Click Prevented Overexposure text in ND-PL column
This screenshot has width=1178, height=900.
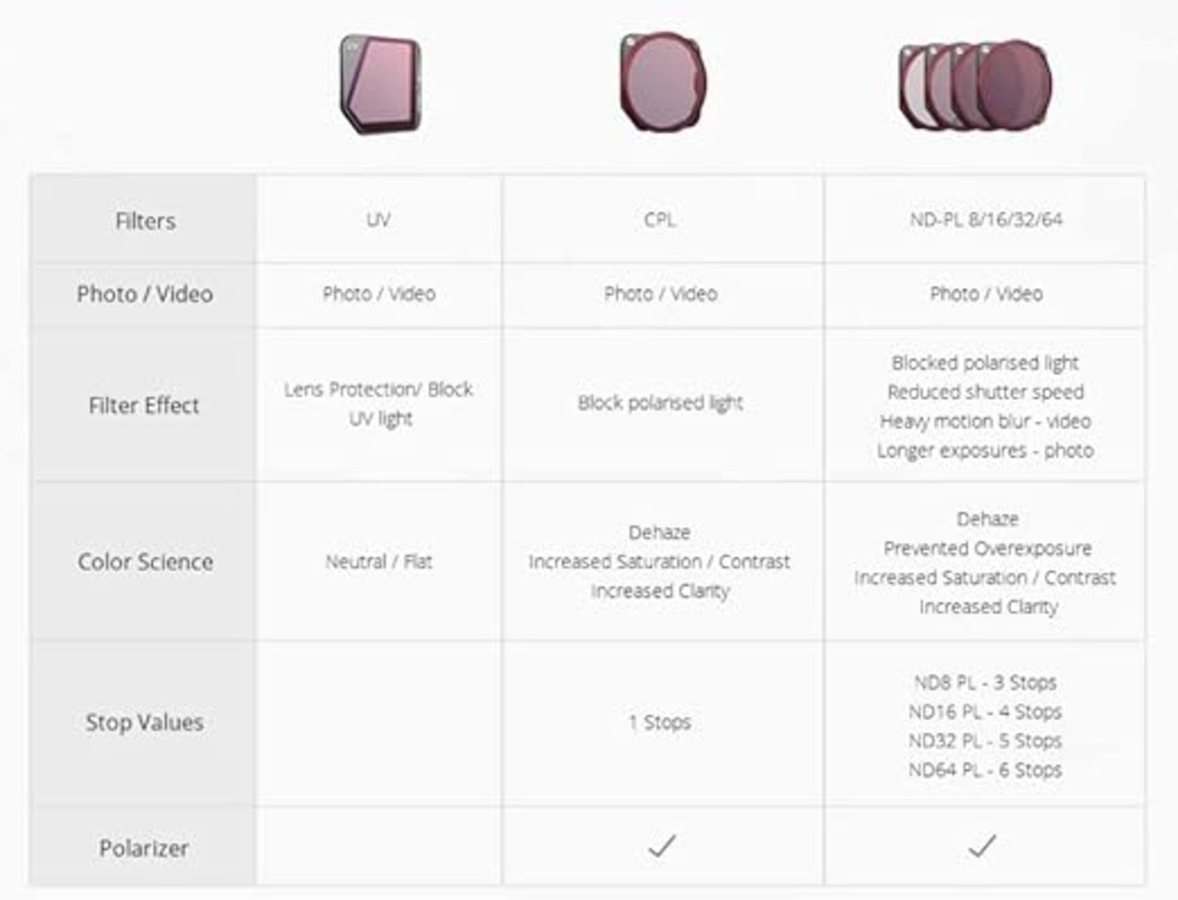coord(987,548)
